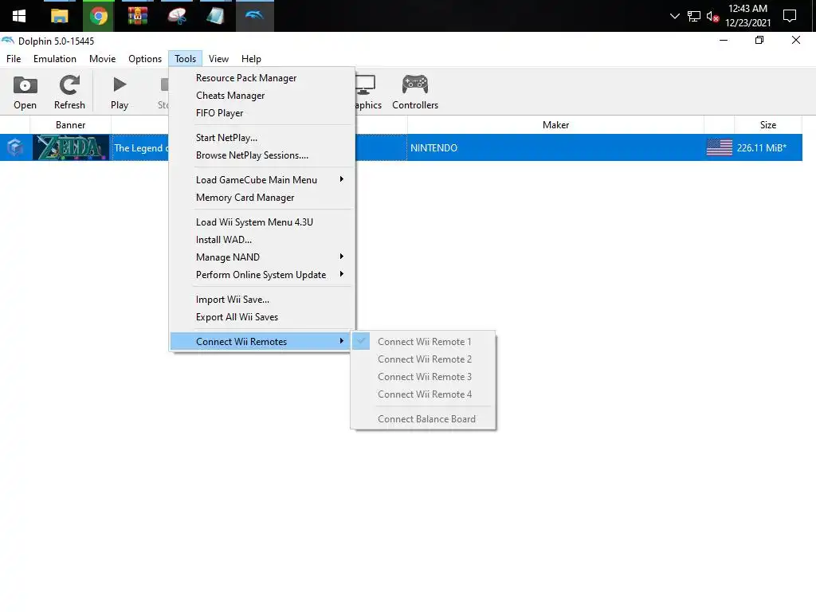This screenshot has height=612, width=816.
Task: Click the GameCube platform icon in the game row
Action: pyautogui.click(x=15, y=147)
